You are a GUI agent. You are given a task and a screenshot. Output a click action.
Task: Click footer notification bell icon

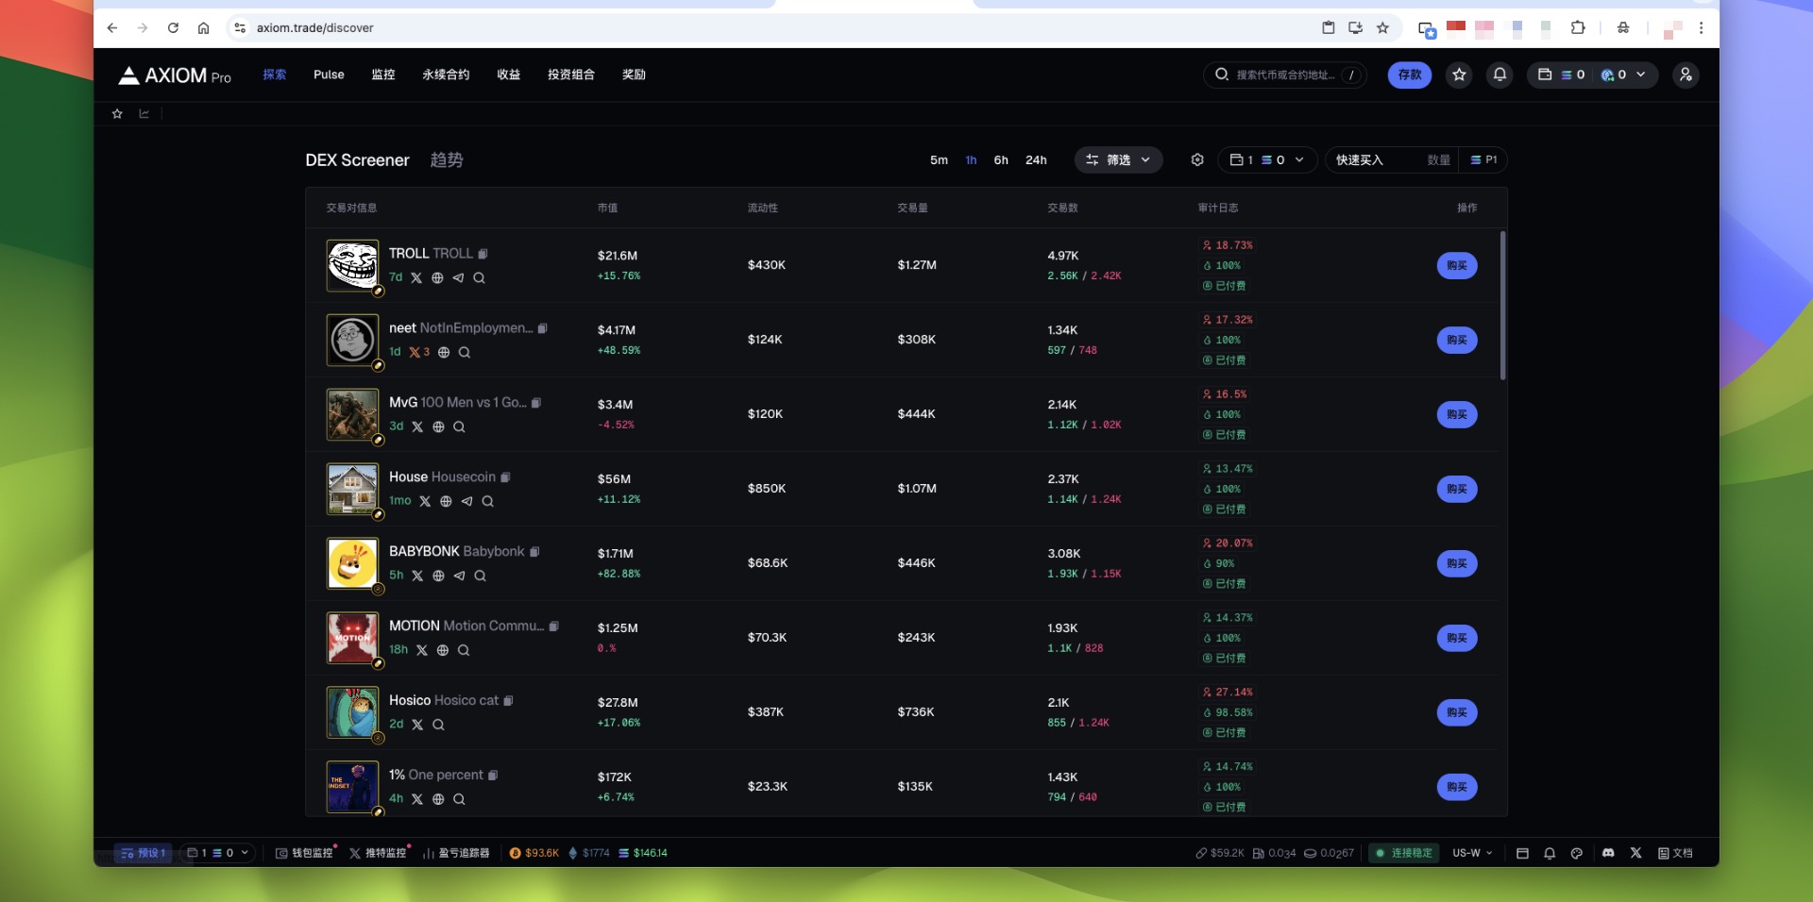point(1550,853)
